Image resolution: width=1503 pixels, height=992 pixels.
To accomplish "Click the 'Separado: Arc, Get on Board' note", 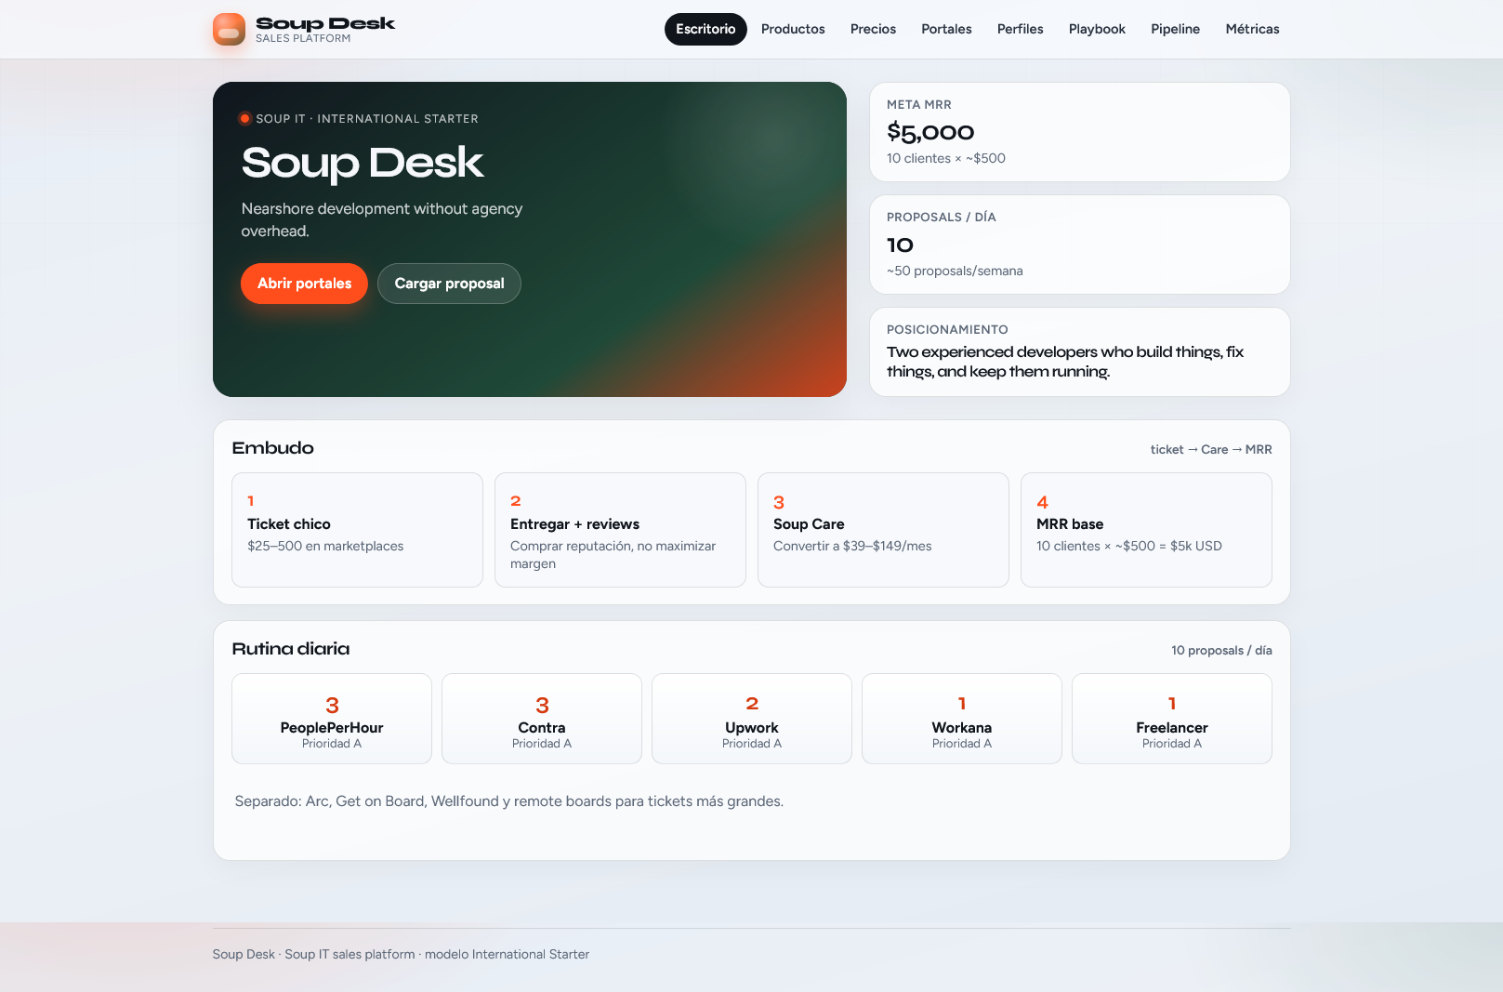I will (508, 801).
